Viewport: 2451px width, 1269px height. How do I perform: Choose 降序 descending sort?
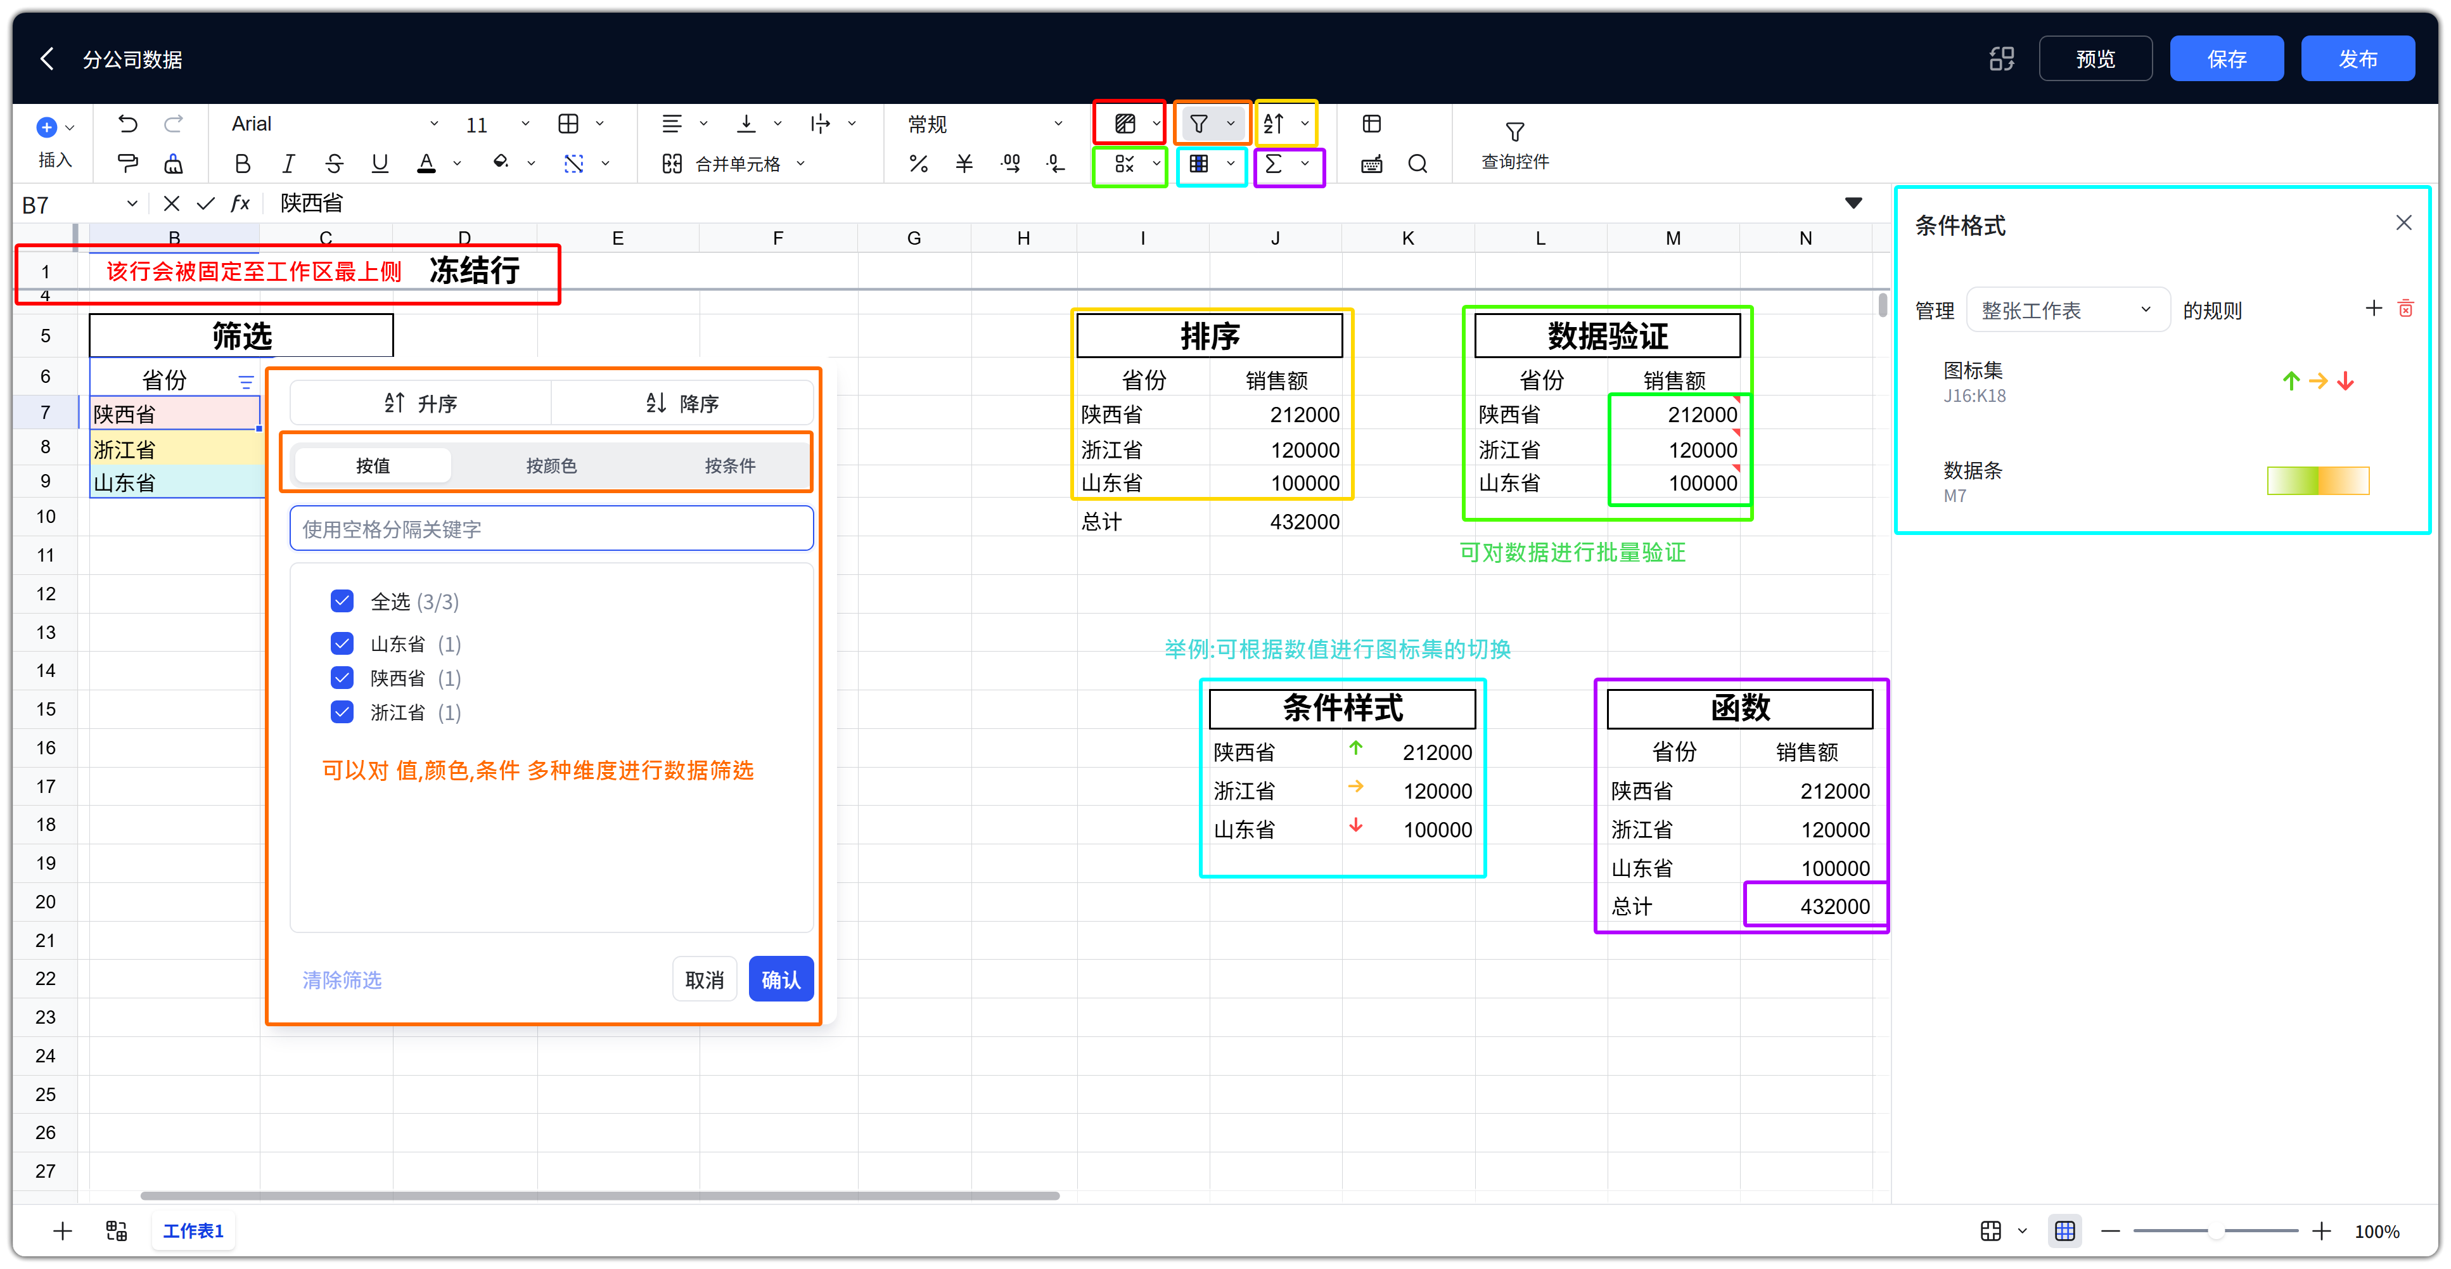682,403
